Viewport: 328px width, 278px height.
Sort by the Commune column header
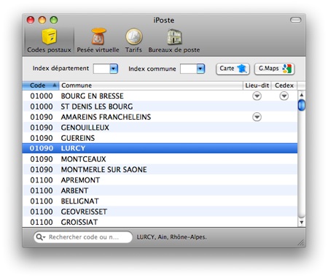click(151, 85)
